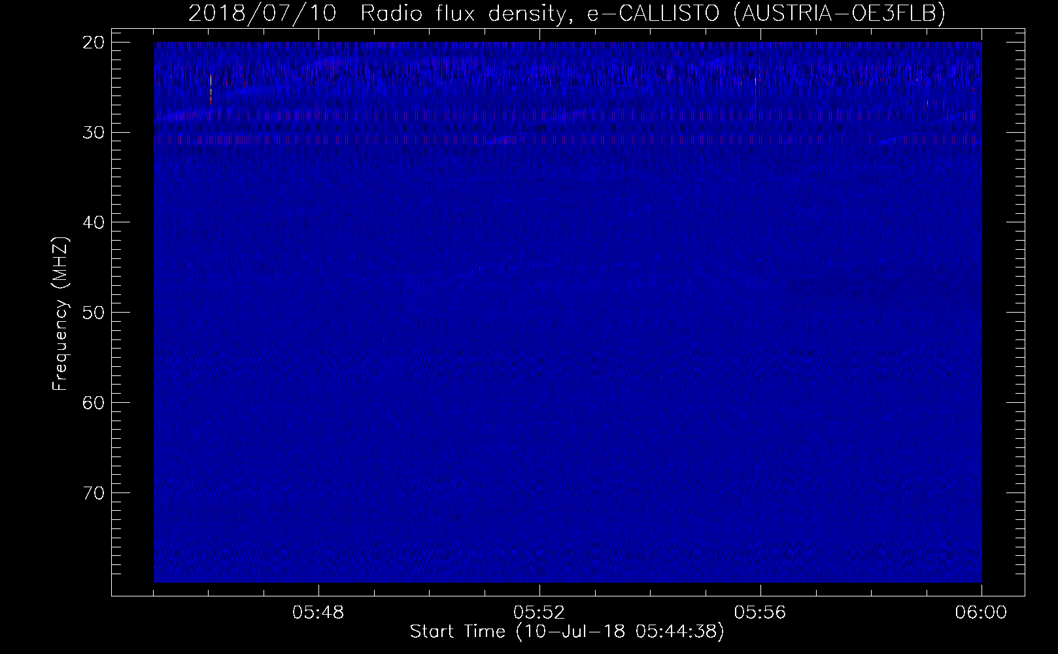Click the 'Start Time (10-Jul-18 05:44:38)' label
1058x654 pixels.
tap(567, 632)
